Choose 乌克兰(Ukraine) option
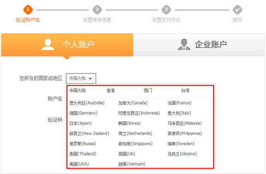Screen dimensions: 266x174 [182, 154]
